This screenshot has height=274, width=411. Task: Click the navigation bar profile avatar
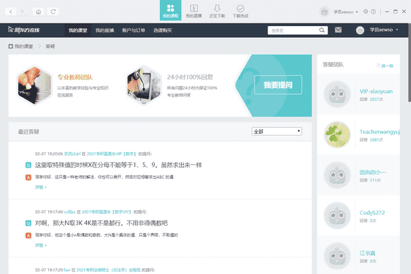(x=360, y=30)
